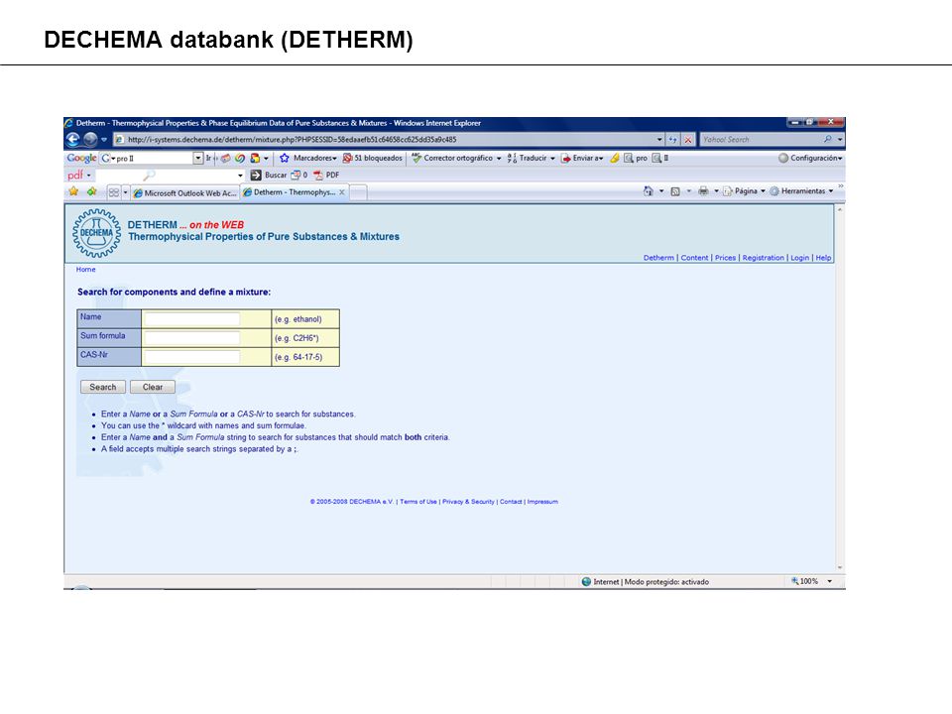Click the yellow highlighter icon
Screen dimensions: 952x714
coord(615,158)
